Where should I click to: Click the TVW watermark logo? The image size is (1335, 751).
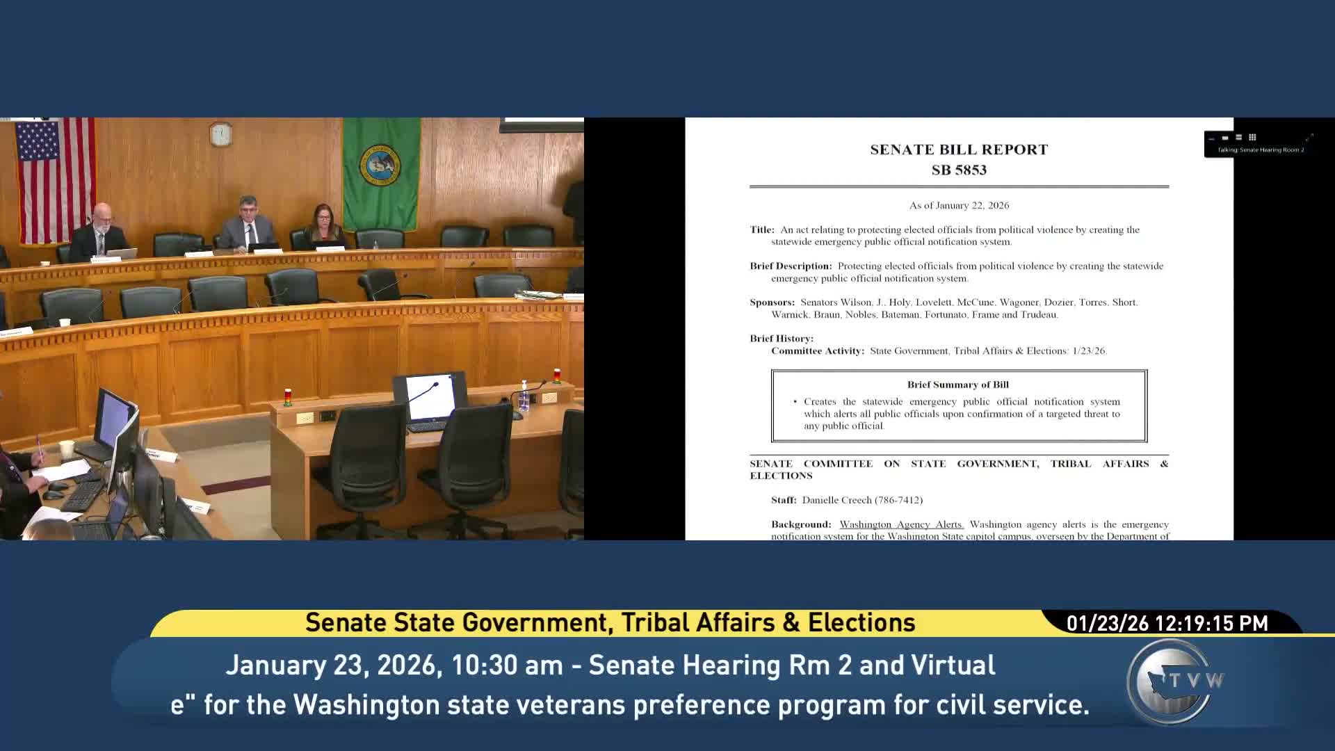point(1170,678)
